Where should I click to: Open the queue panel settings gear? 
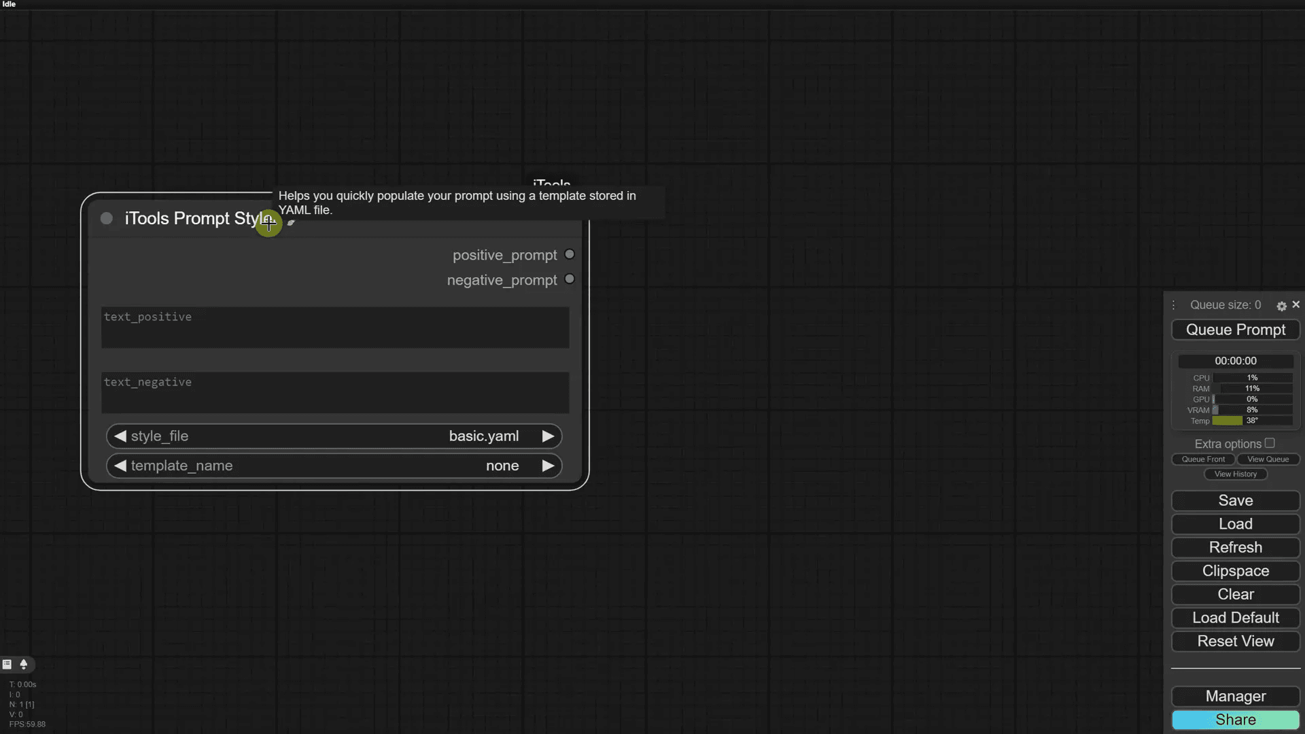(1281, 307)
